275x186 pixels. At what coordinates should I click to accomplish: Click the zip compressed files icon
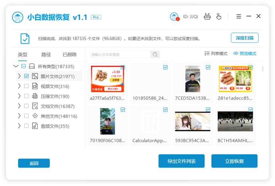pyautogui.click(x=35, y=96)
